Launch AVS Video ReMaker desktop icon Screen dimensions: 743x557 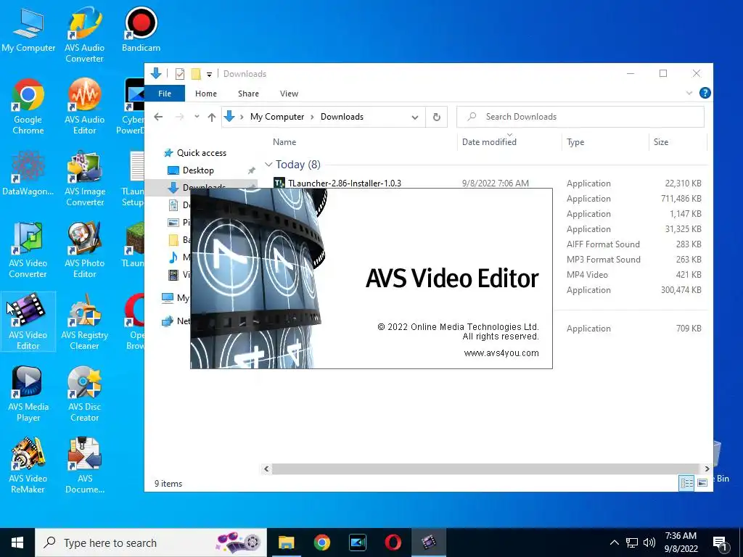coord(28,466)
